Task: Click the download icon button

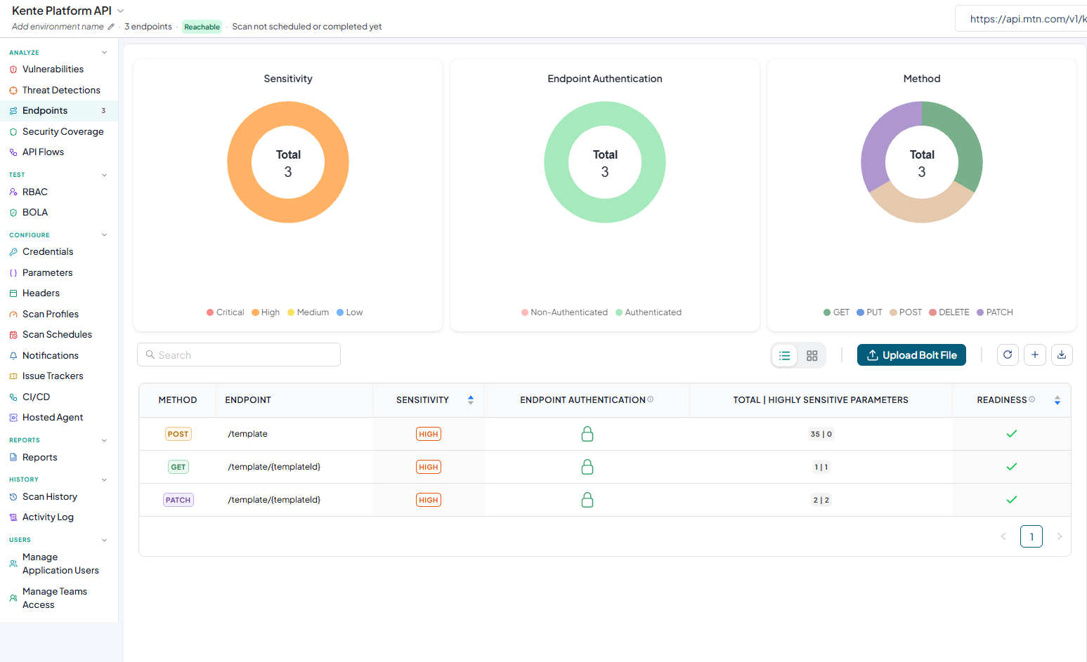Action: click(1062, 355)
